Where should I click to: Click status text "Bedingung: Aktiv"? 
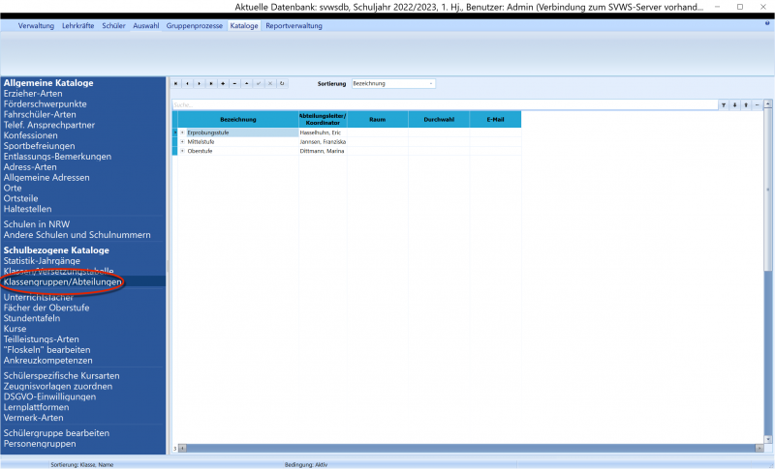point(306,464)
